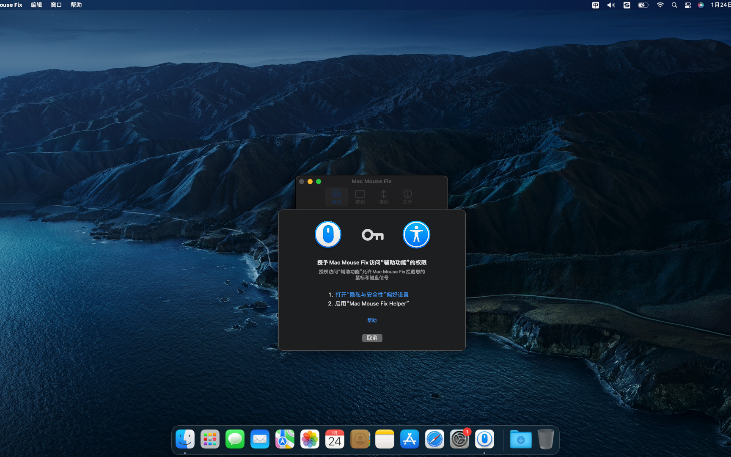Open App Store from the Dock
This screenshot has height=457, width=731.
(x=409, y=439)
